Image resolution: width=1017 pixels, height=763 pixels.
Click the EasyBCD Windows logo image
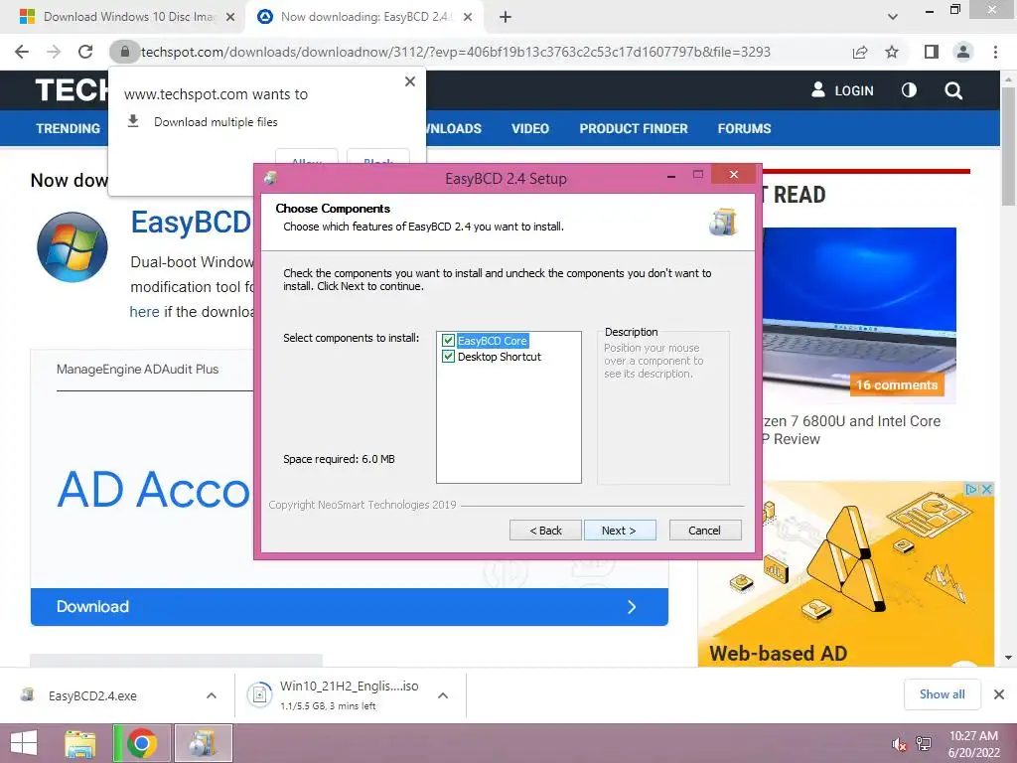73,247
